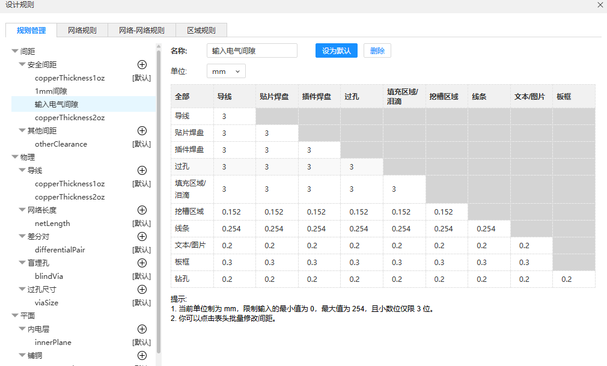Add a new other clearance rule

[x=142, y=130]
